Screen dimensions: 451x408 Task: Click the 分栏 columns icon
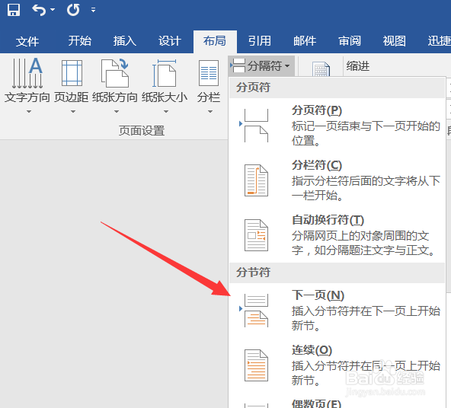209,73
